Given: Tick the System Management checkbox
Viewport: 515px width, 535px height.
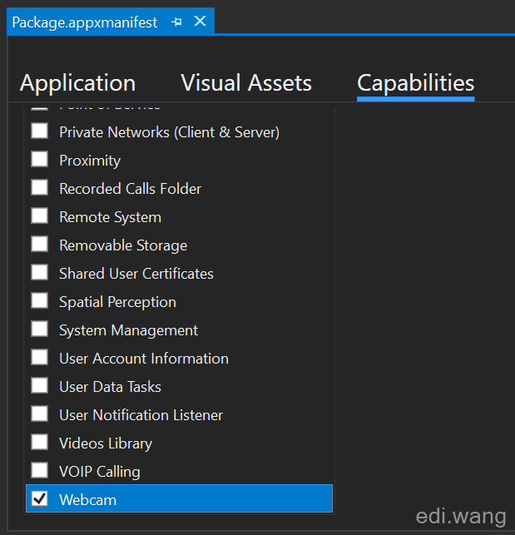Looking at the screenshot, I should [x=40, y=329].
